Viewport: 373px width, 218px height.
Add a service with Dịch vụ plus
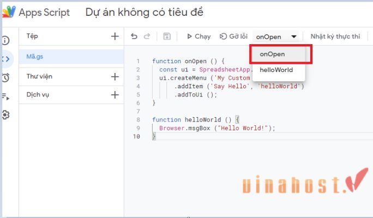[x=115, y=95]
